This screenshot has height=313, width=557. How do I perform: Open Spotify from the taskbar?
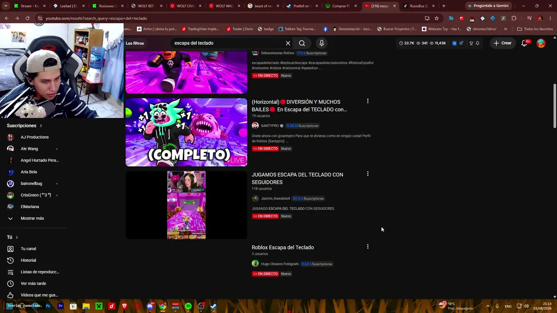188,306
